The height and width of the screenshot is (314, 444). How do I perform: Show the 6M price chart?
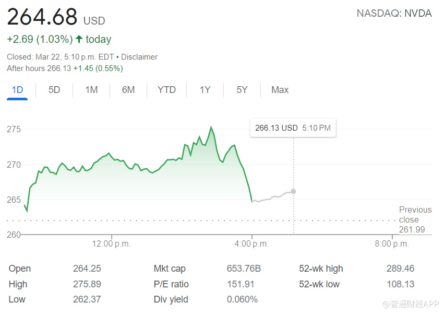point(128,90)
